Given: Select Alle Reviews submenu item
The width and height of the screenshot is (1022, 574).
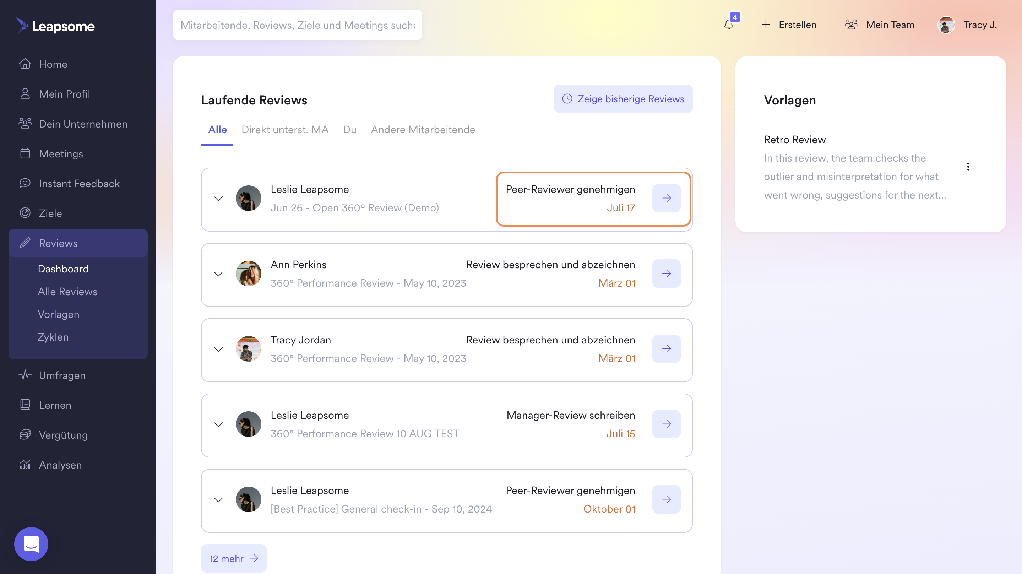Looking at the screenshot, I should point(67,291).
